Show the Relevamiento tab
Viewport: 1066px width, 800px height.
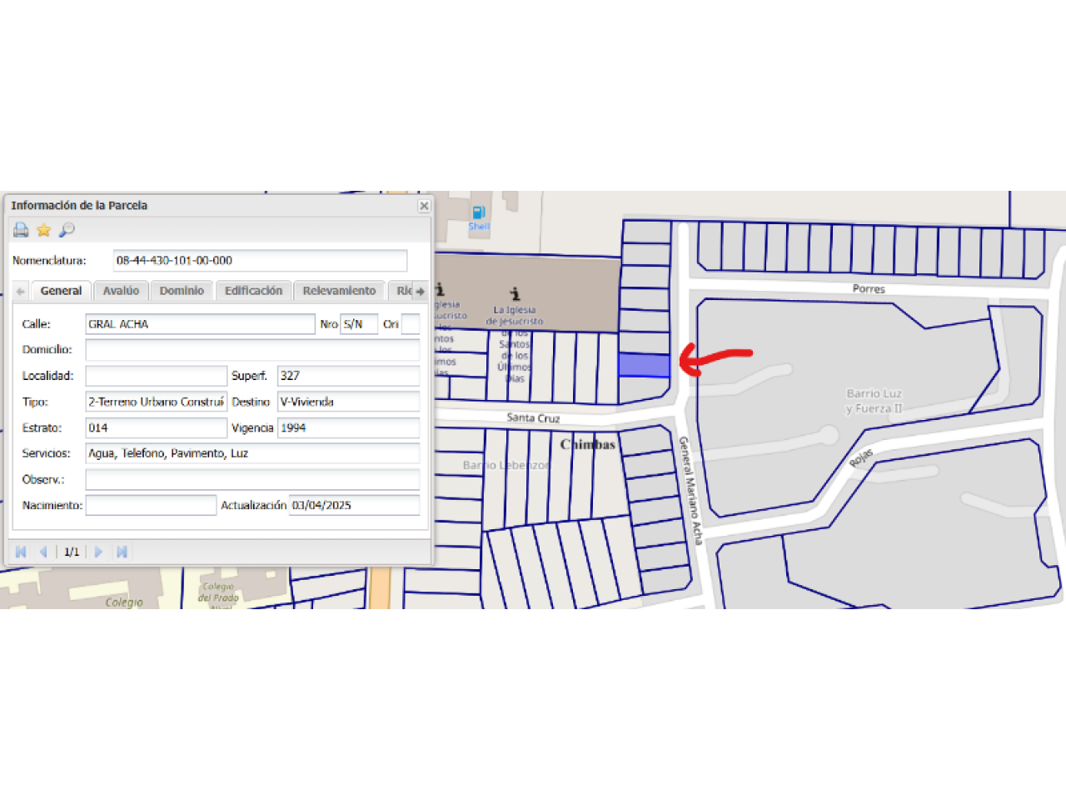pos(339,291)
